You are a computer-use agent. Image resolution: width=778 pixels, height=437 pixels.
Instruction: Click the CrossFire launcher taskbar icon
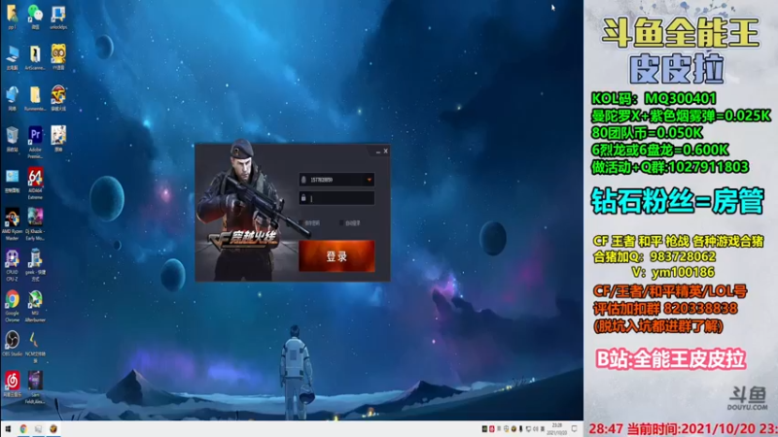tap(53, 428)
